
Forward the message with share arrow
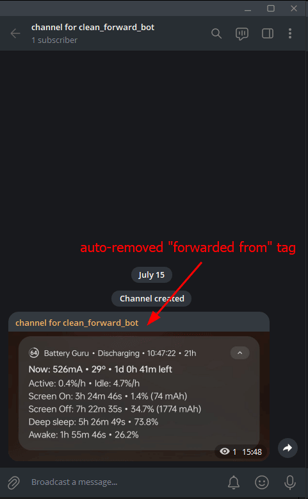click(288, 448)
